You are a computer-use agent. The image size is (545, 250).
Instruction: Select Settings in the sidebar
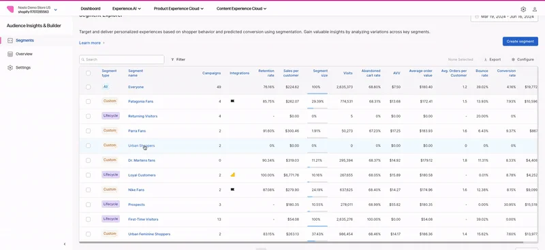click(23, 68)
